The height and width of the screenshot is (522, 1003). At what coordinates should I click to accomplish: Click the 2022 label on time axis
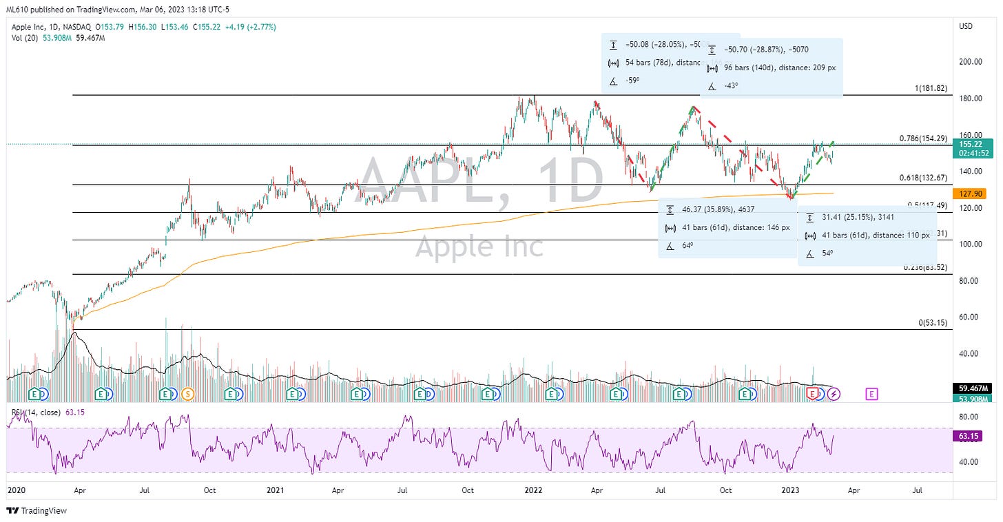pyautogui.click(x=533, y=491)
